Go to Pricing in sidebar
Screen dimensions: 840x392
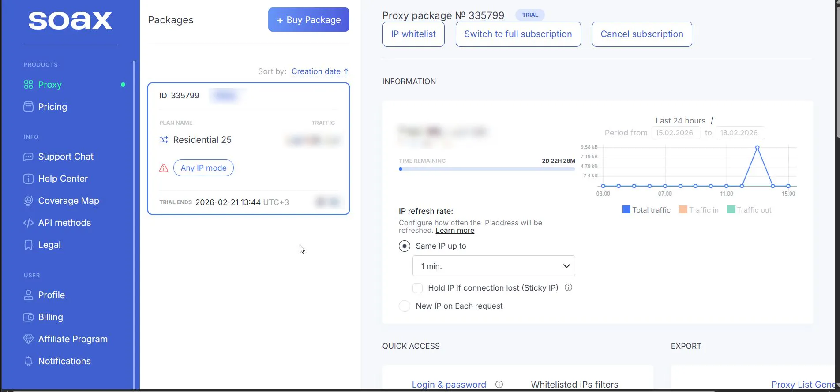pos(52,107)
